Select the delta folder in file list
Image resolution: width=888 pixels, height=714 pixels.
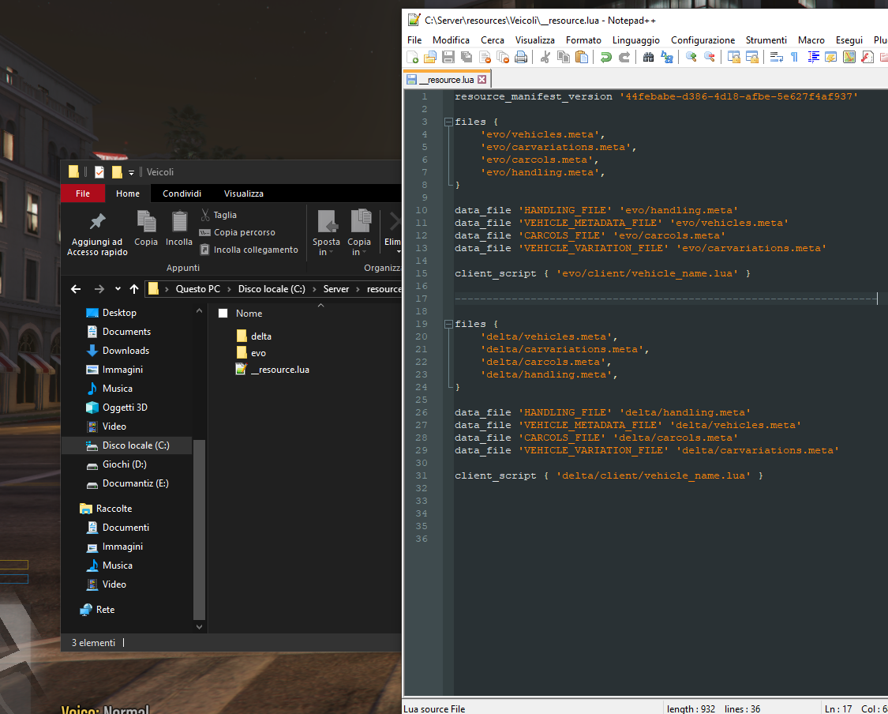[260, 336]
